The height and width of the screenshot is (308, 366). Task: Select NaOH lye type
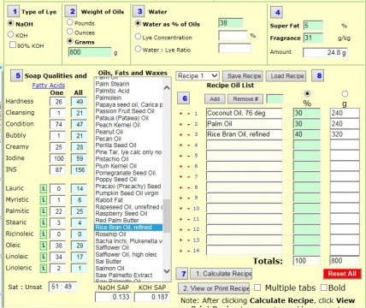tap(10, 23)
